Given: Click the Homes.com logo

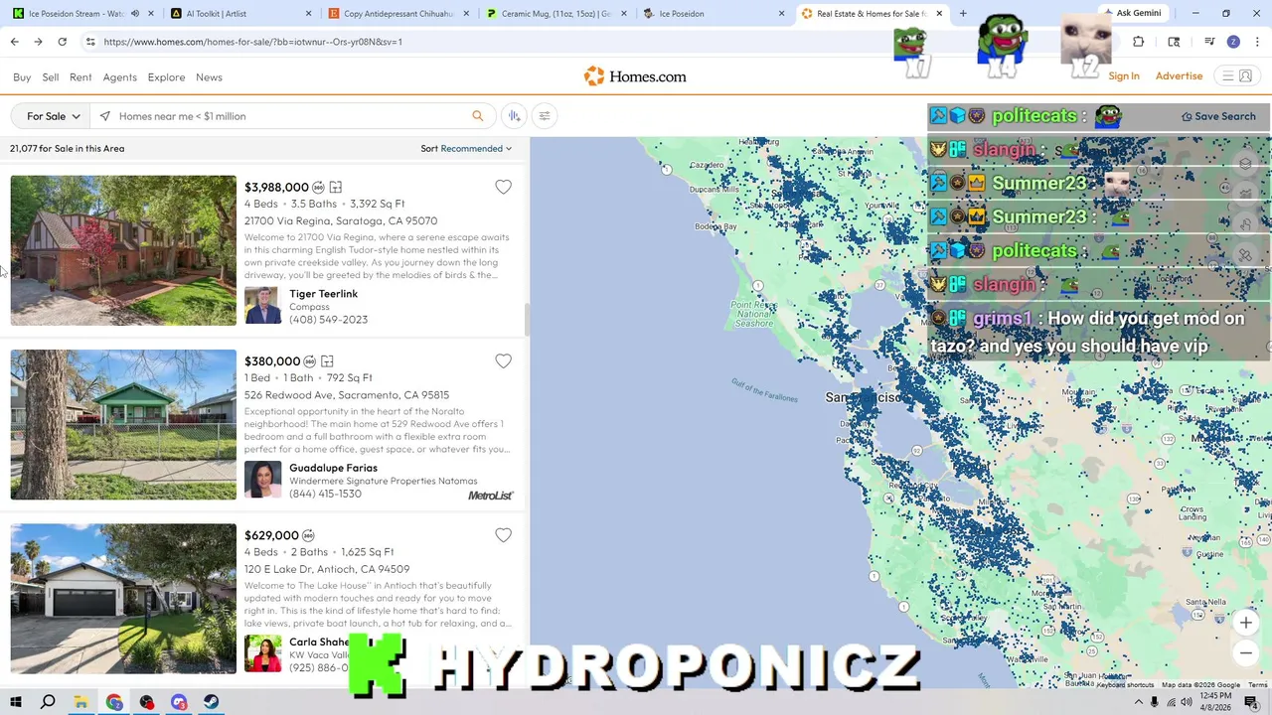Looking at the screenshot, I should pyautogui.click(x=635, y=76).
